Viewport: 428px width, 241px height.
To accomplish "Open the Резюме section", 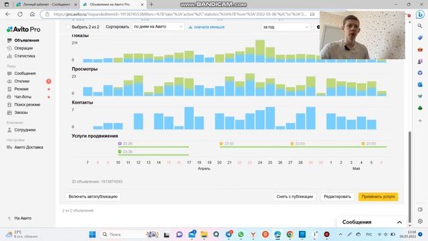I will coord(21,89).
